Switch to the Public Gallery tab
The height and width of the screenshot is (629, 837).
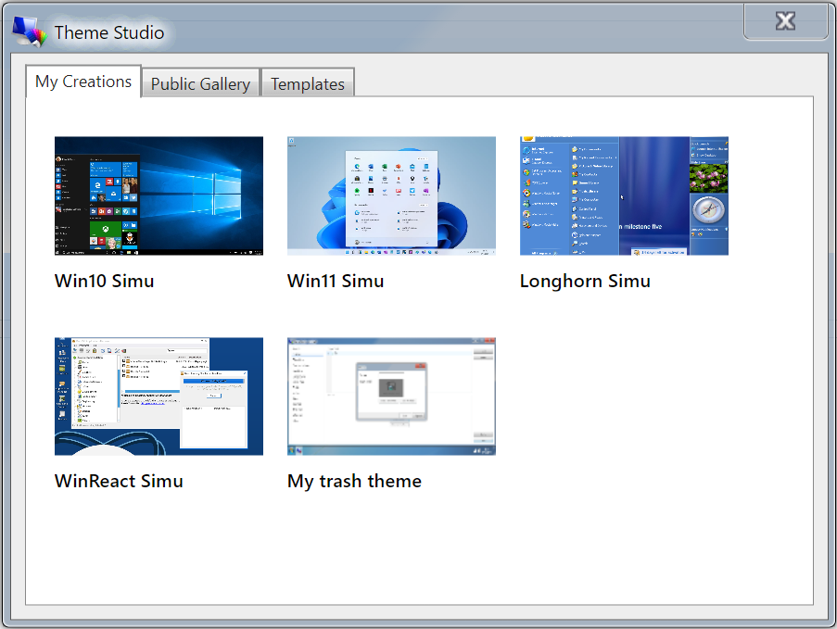click(200, 83)
